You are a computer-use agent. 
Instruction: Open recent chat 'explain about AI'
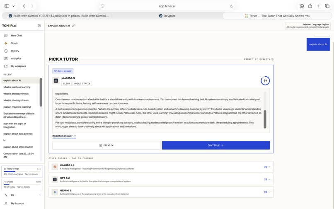tap(20, 80)
